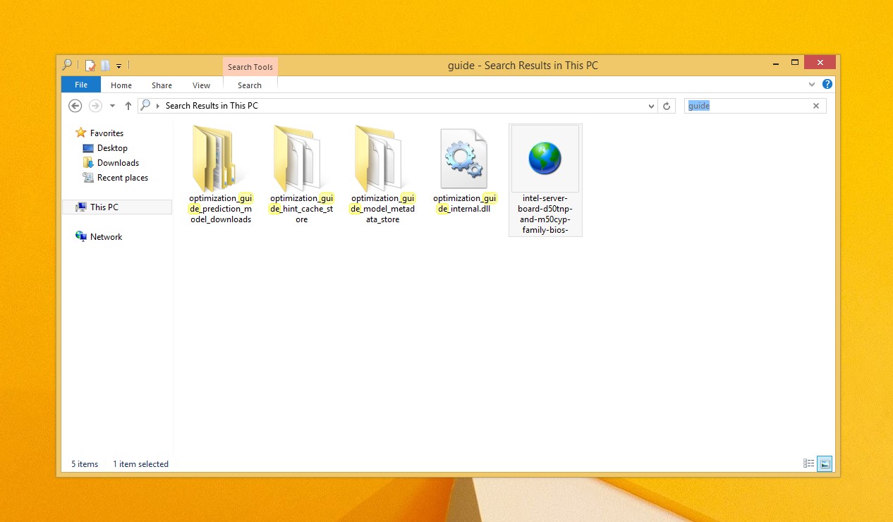Click the New folder quick access icon
The image size is (893, 522).
(105, 66)
